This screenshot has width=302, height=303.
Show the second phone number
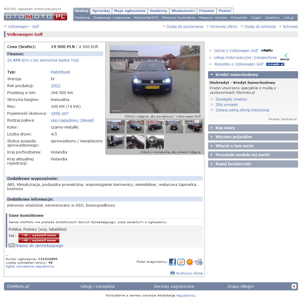click(x=39, y=241)
